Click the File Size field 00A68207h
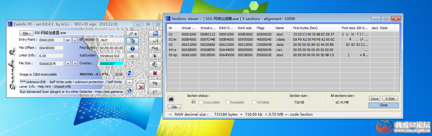The width and height of the screenshot is (432, 136). 51,63
